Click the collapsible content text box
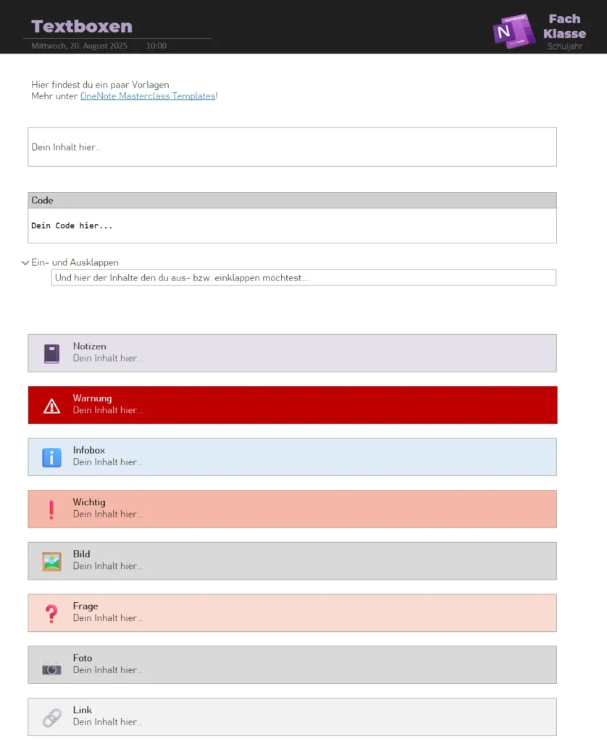The image size is (607, 742). [x=303, y=278]
